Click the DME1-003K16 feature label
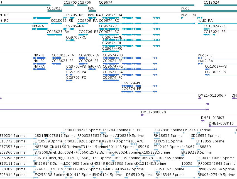 coord(221,124)
